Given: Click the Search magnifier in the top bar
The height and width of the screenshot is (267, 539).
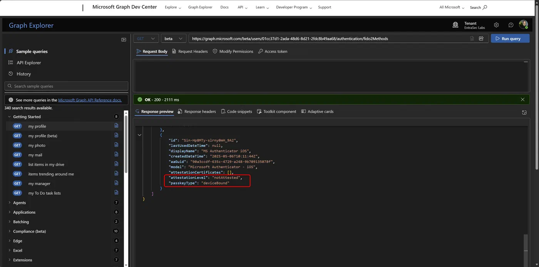Looking at the screenshot, I should [485, 7].
